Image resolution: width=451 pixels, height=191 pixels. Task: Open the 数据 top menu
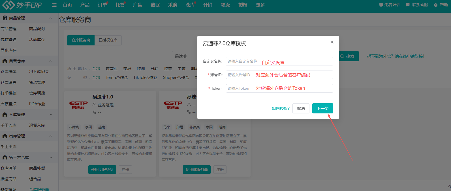155,5
